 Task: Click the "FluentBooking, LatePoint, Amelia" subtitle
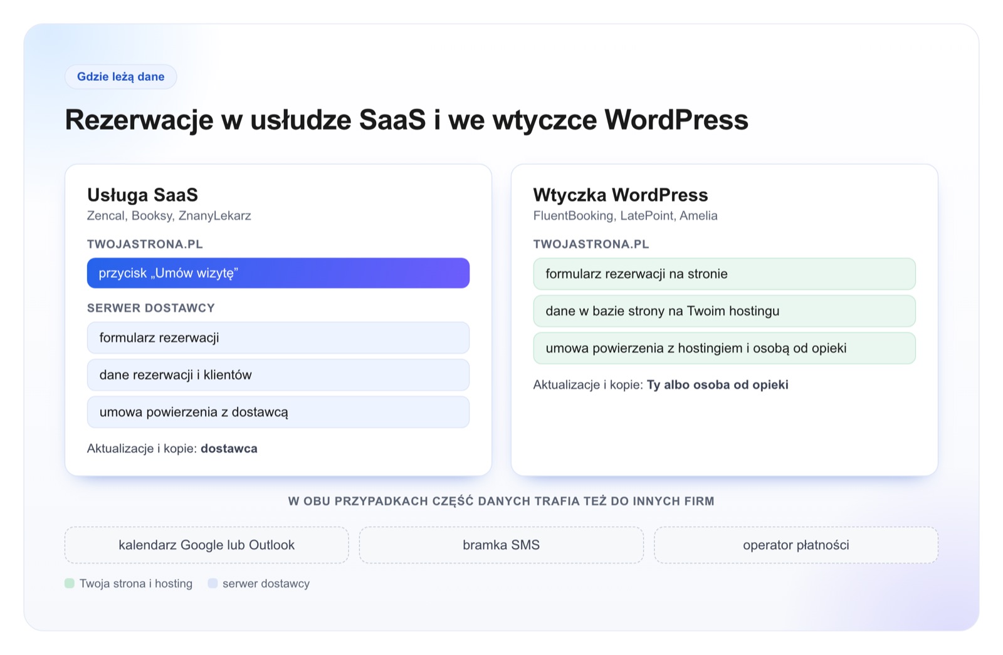point(626,216)
